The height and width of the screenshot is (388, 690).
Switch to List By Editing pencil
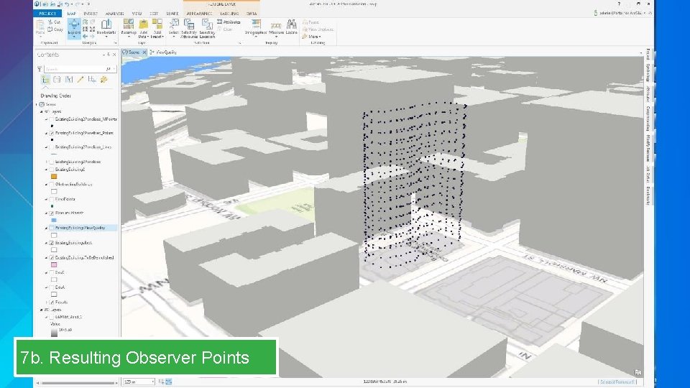point(80,80)
